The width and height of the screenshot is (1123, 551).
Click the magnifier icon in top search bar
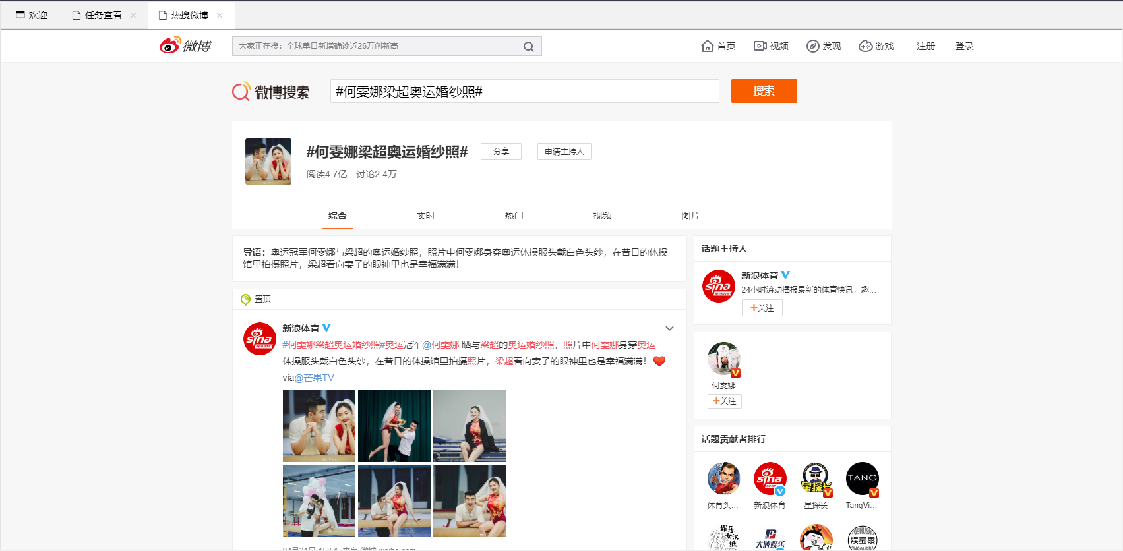528,46
